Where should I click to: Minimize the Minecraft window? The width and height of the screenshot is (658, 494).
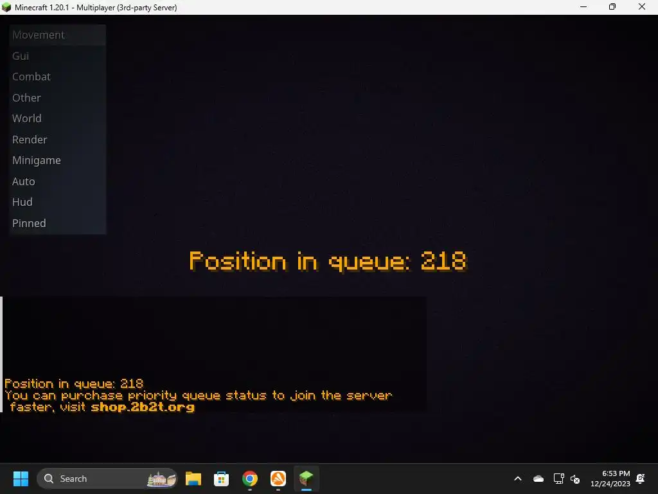coord(583,7)
